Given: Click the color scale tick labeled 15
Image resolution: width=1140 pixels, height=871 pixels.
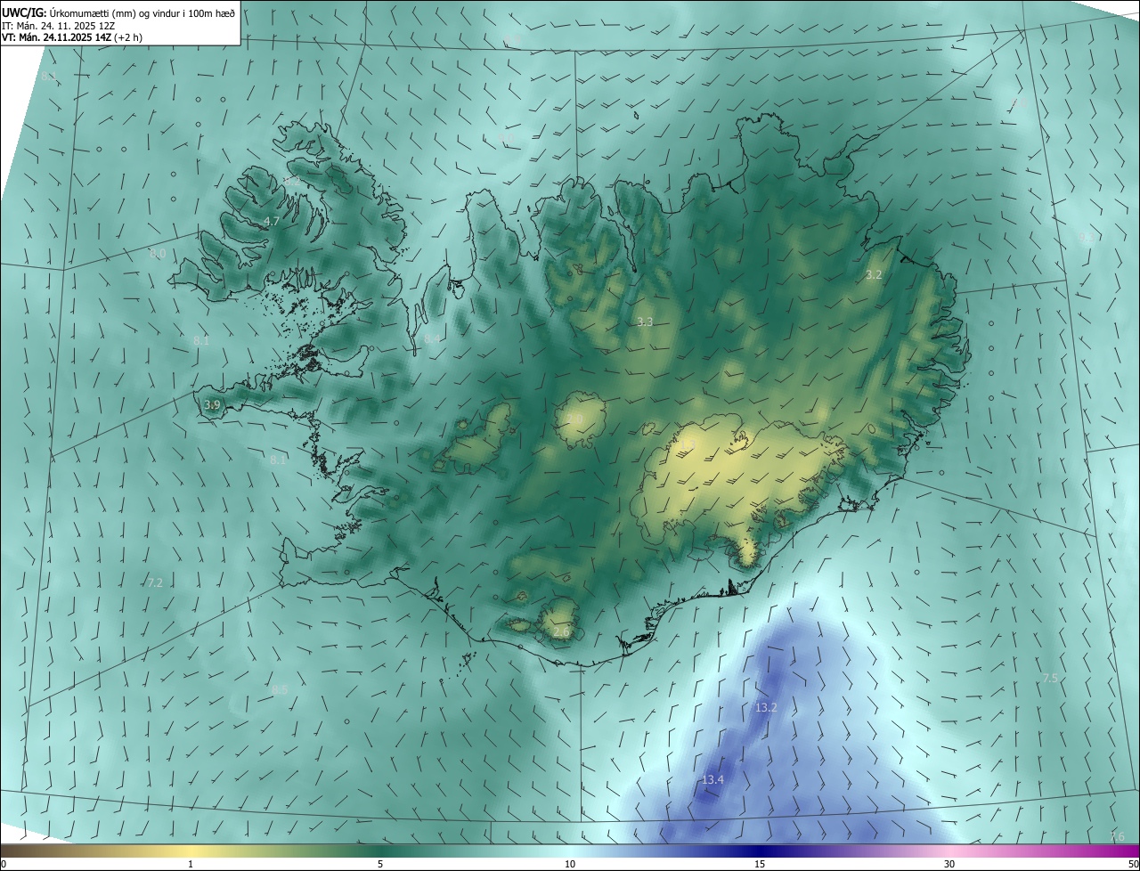Looking at the screenshot, I should [760, 864].
